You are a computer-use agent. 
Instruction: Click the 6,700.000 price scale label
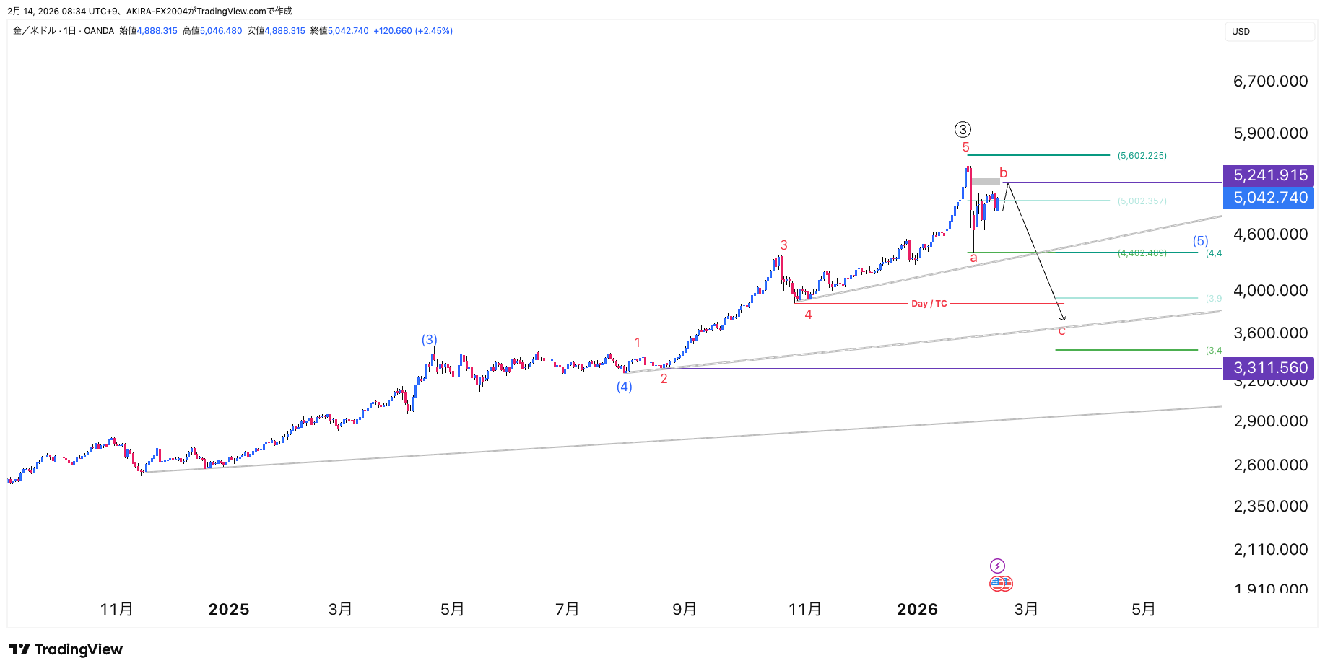point(1270,82)
